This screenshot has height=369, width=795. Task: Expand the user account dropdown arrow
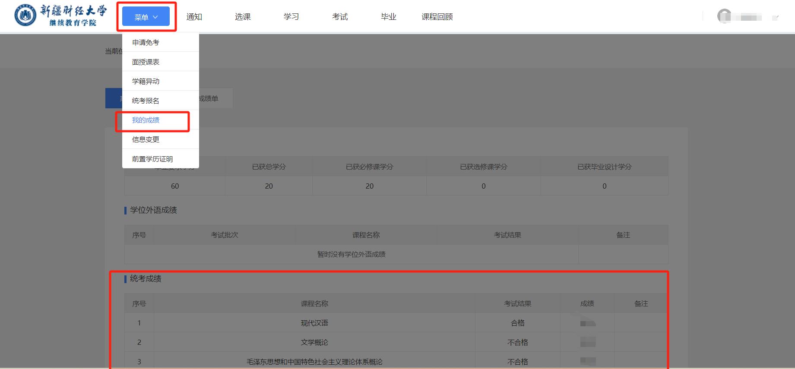[x=775, y=18]
